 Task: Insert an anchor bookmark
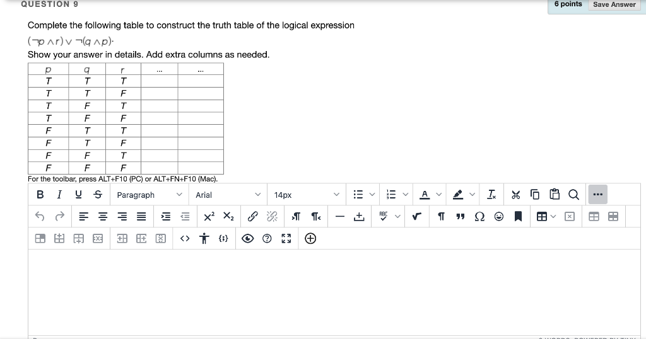(519, 216)
